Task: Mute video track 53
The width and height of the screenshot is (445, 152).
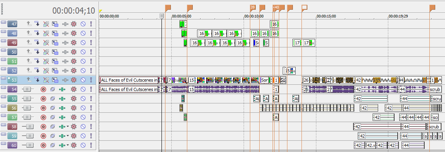Action: tap(83, 80)
